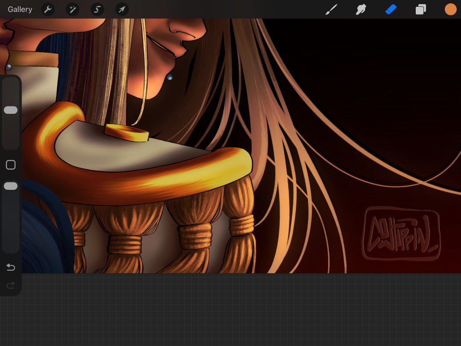
Task: Select the Brush tool
Action: [331, 9]
